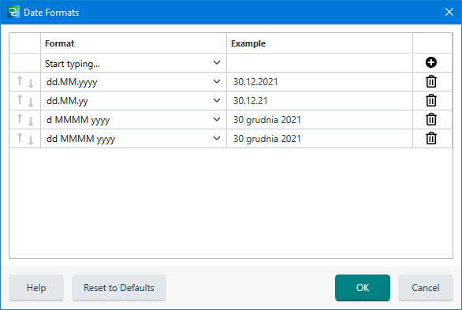Image resolution: width=462 pixels, height=310 pixels.
Task: Move dd.MM.yyyy row down
Action: 31,84
